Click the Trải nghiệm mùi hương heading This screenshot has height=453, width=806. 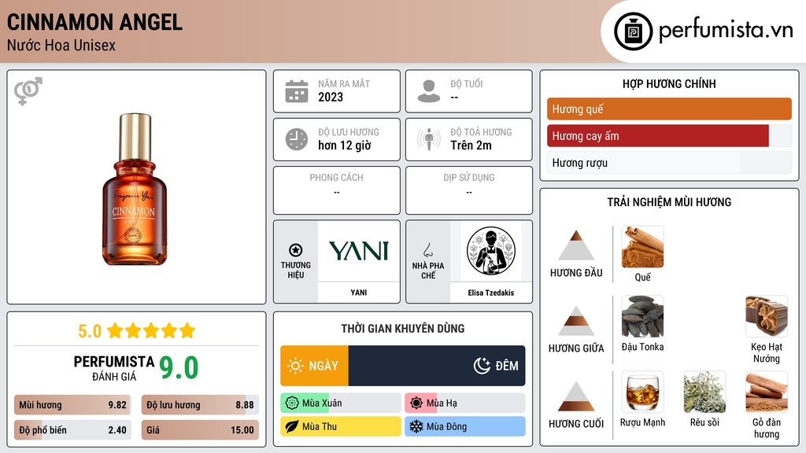pyautogui.click(x=669, y=202)
